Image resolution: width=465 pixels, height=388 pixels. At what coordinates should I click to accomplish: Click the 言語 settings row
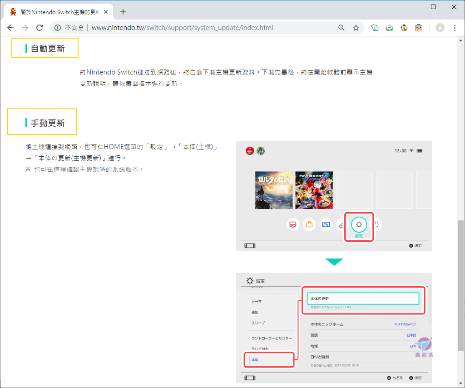pos(363,335)
